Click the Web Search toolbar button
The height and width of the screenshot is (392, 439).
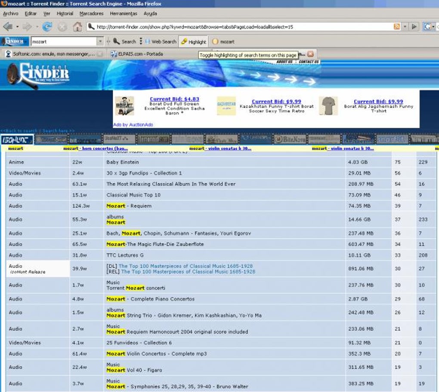(161, 41)
